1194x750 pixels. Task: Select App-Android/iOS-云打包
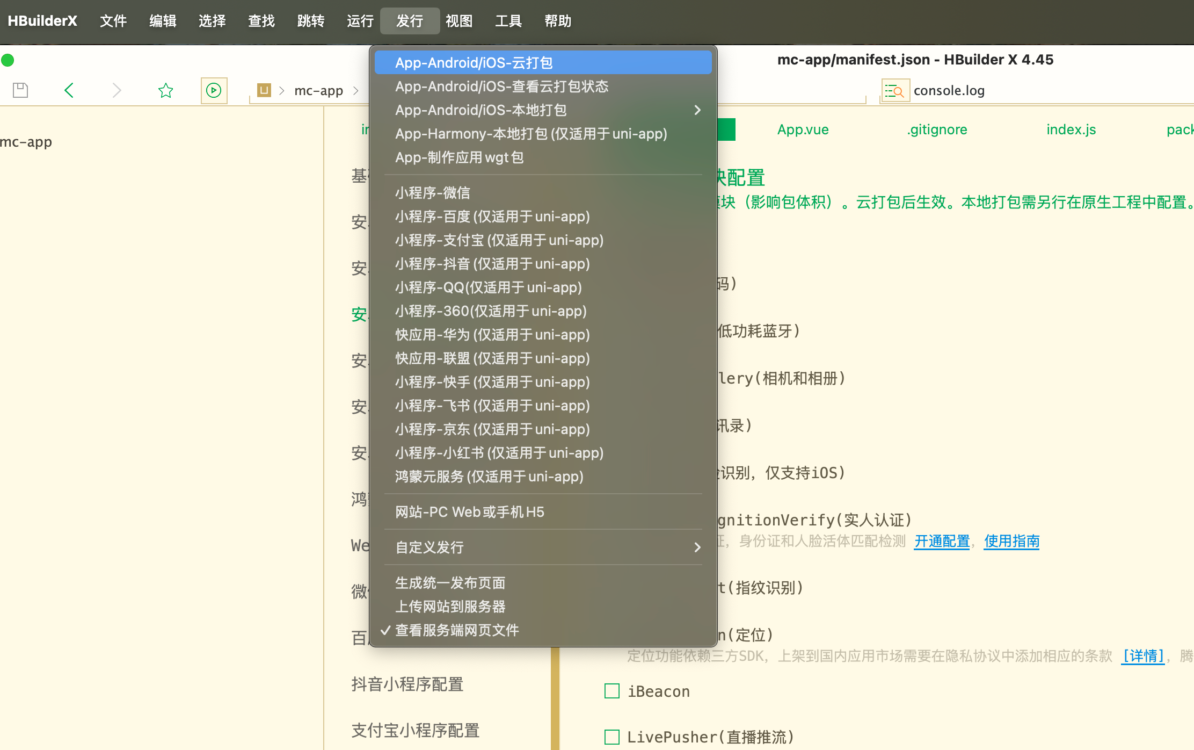coord(543,63)
